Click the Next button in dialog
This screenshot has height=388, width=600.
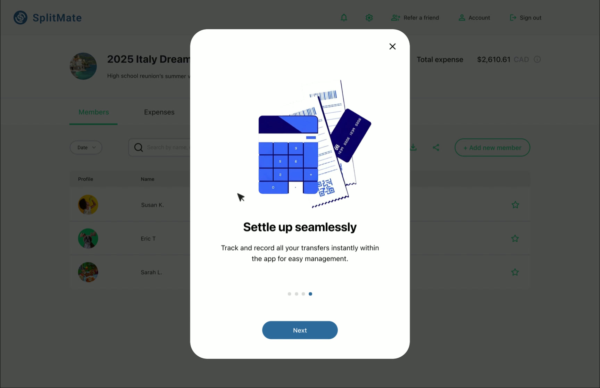[300, 330]
